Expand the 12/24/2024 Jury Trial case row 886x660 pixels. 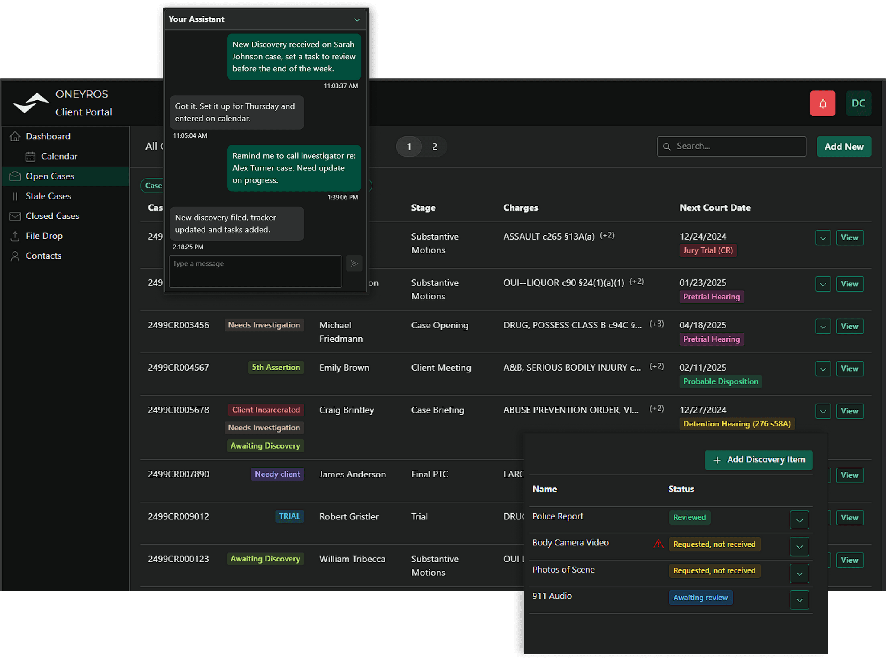click(823, 238)
